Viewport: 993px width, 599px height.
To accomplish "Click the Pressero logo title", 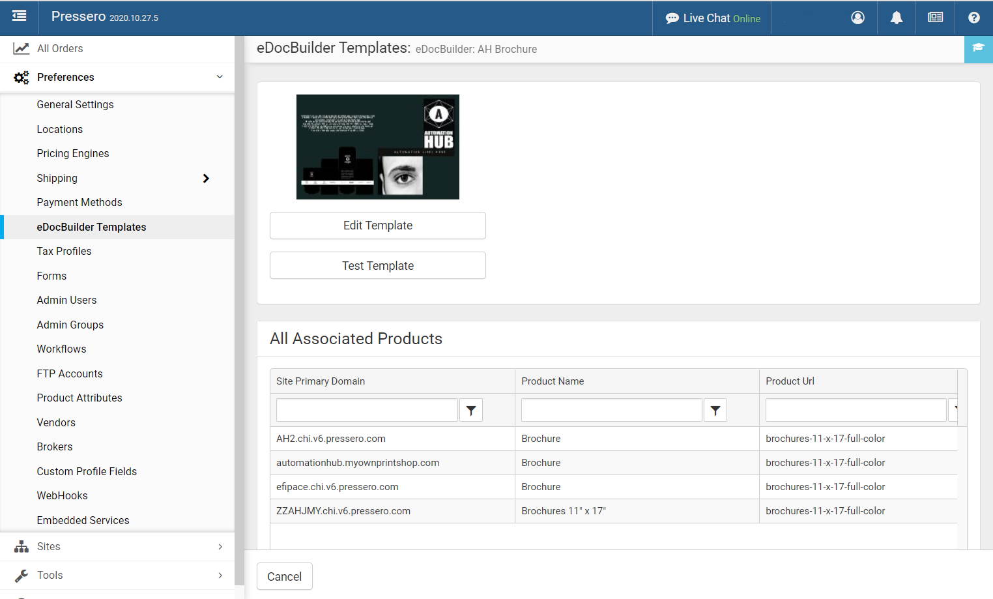I will [78, 16].
